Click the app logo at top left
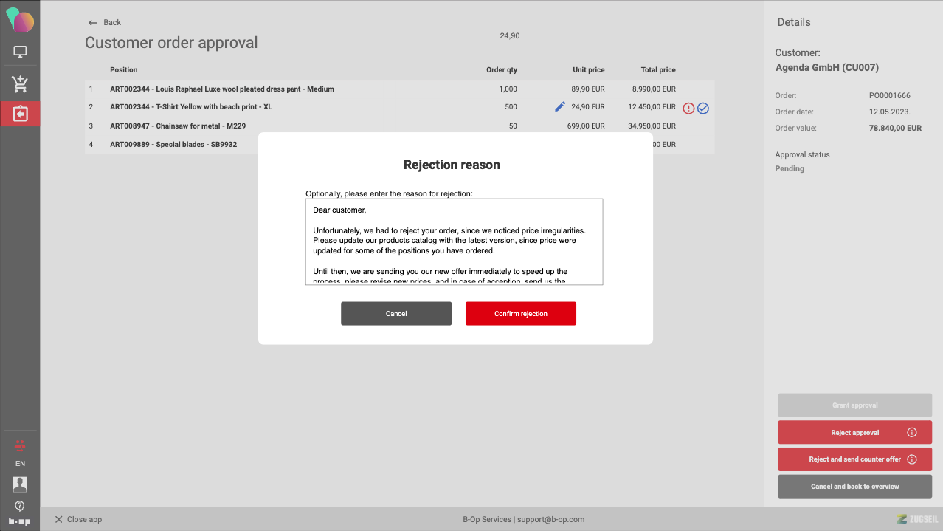Screen dimensions: 943x531 [20, 18]
